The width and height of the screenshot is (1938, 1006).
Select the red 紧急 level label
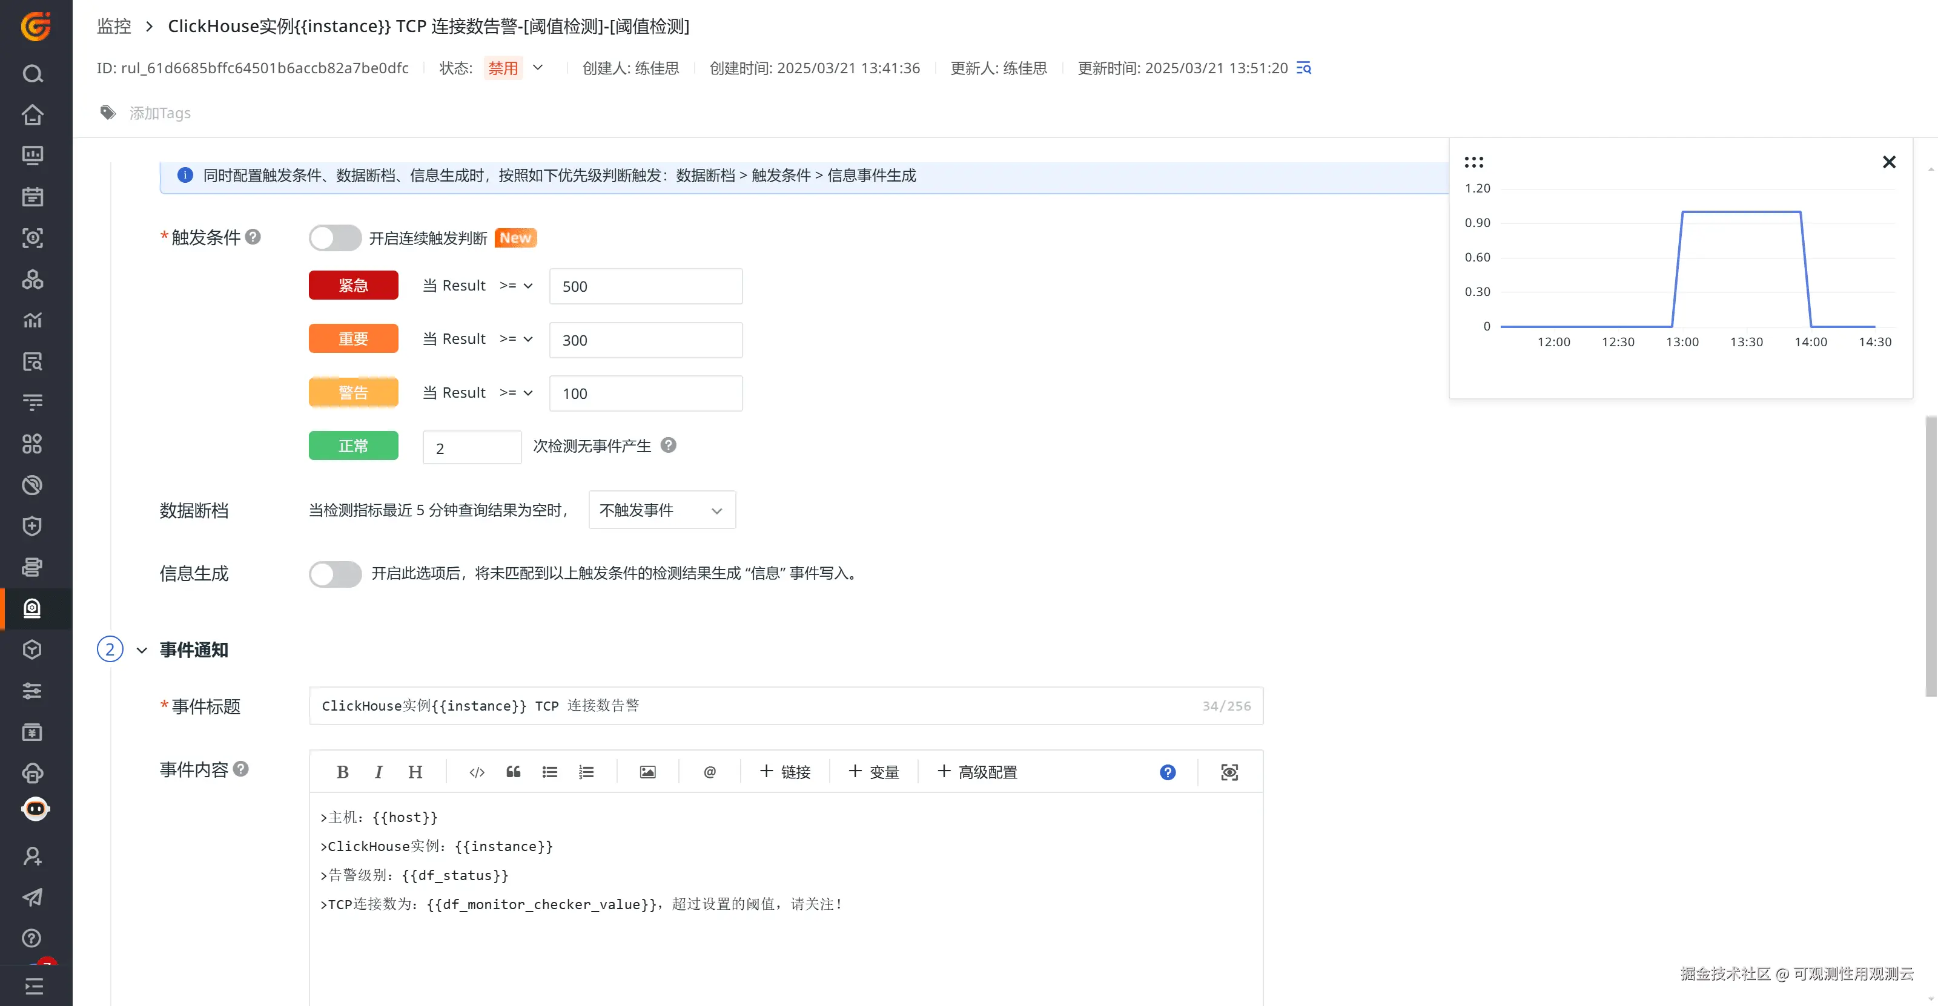[354, 286]
